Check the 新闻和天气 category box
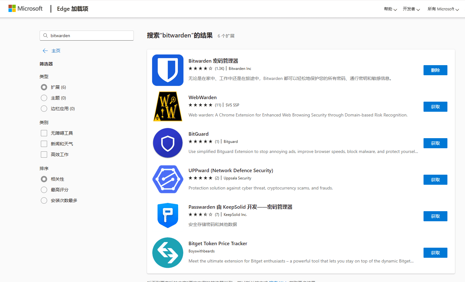The width and height of the screenshot is (465, 282). tap(44, 144)
